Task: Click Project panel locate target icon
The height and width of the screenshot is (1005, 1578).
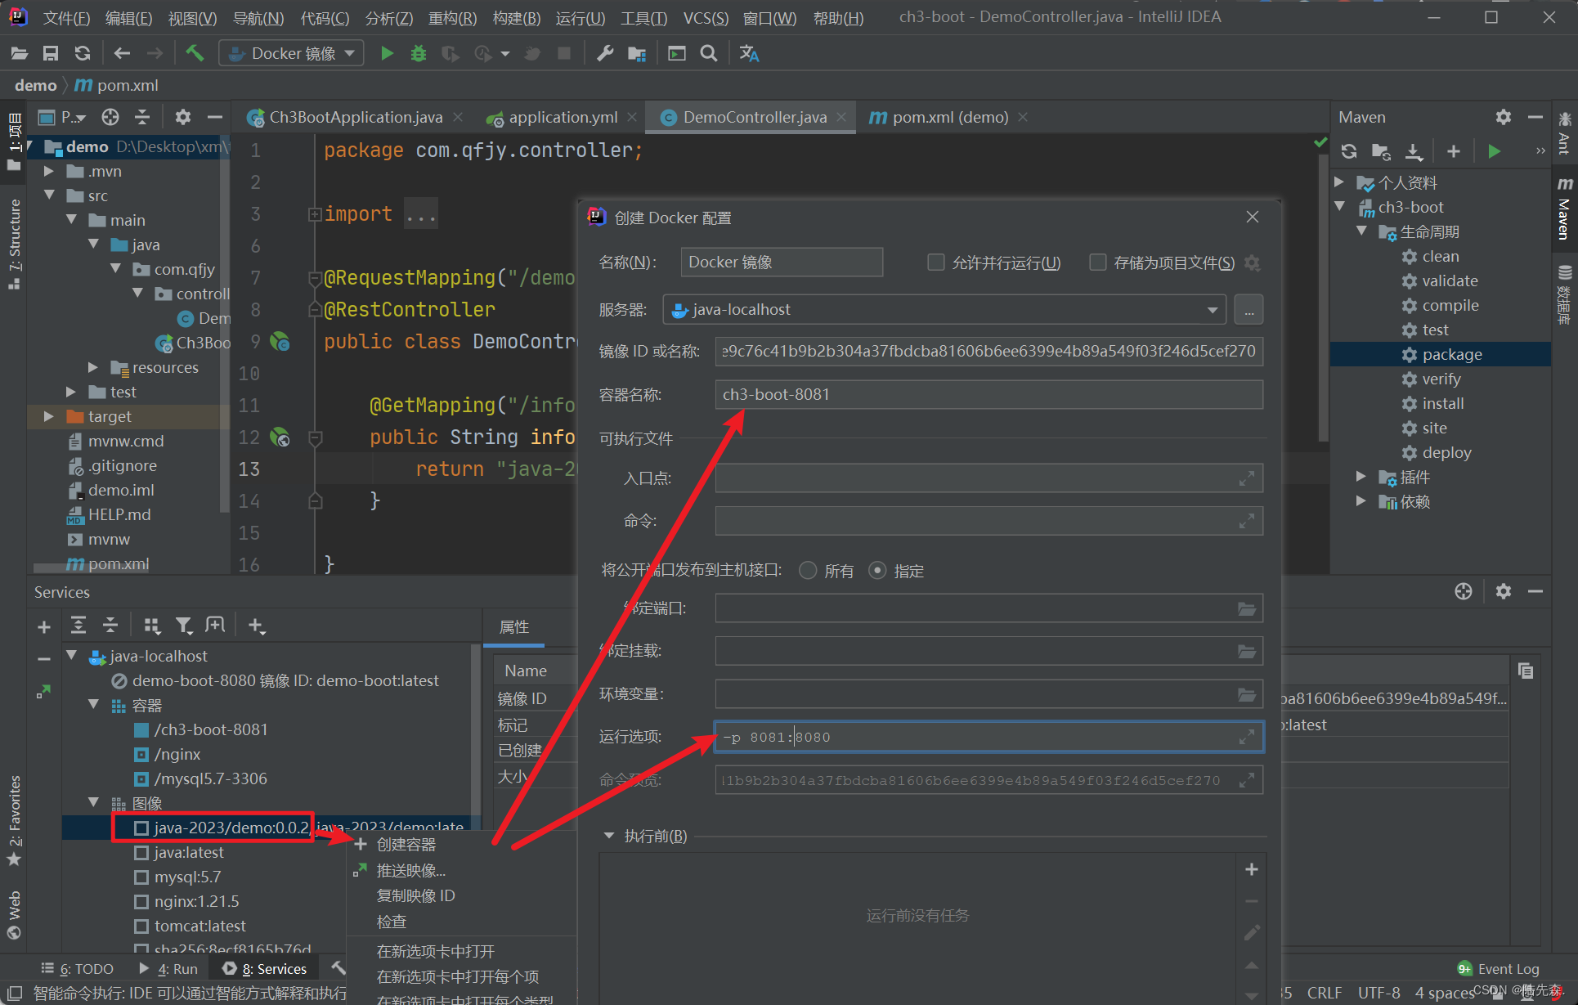Action: (110, 117)
